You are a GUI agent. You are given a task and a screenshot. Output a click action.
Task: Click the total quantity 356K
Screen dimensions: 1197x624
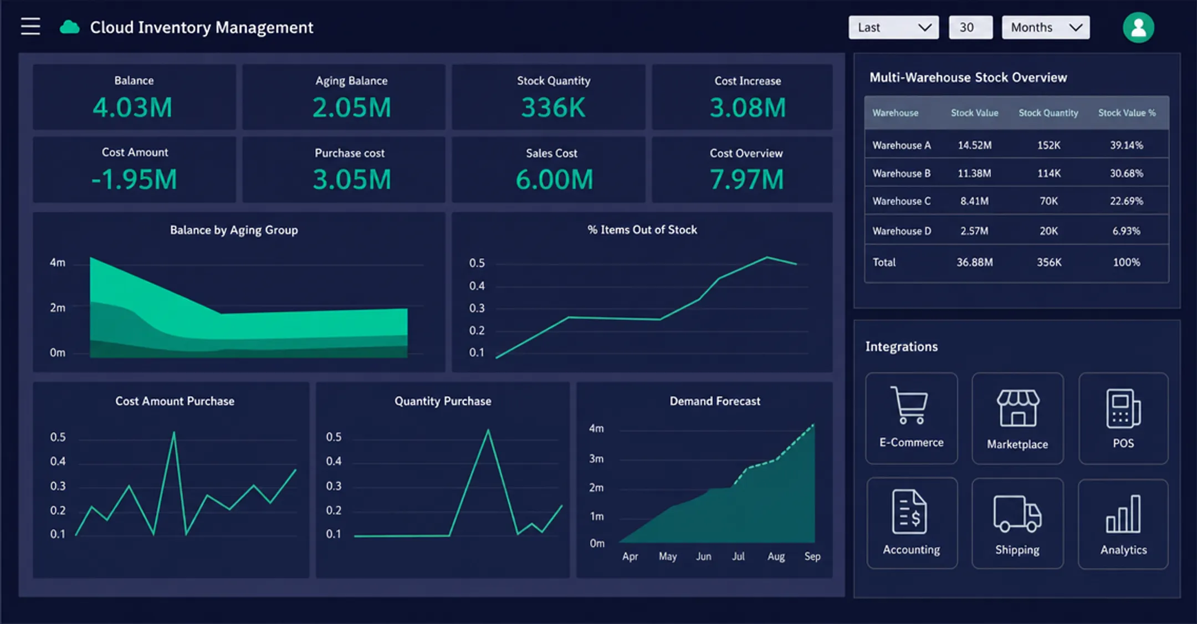(x=1049, y=262)
